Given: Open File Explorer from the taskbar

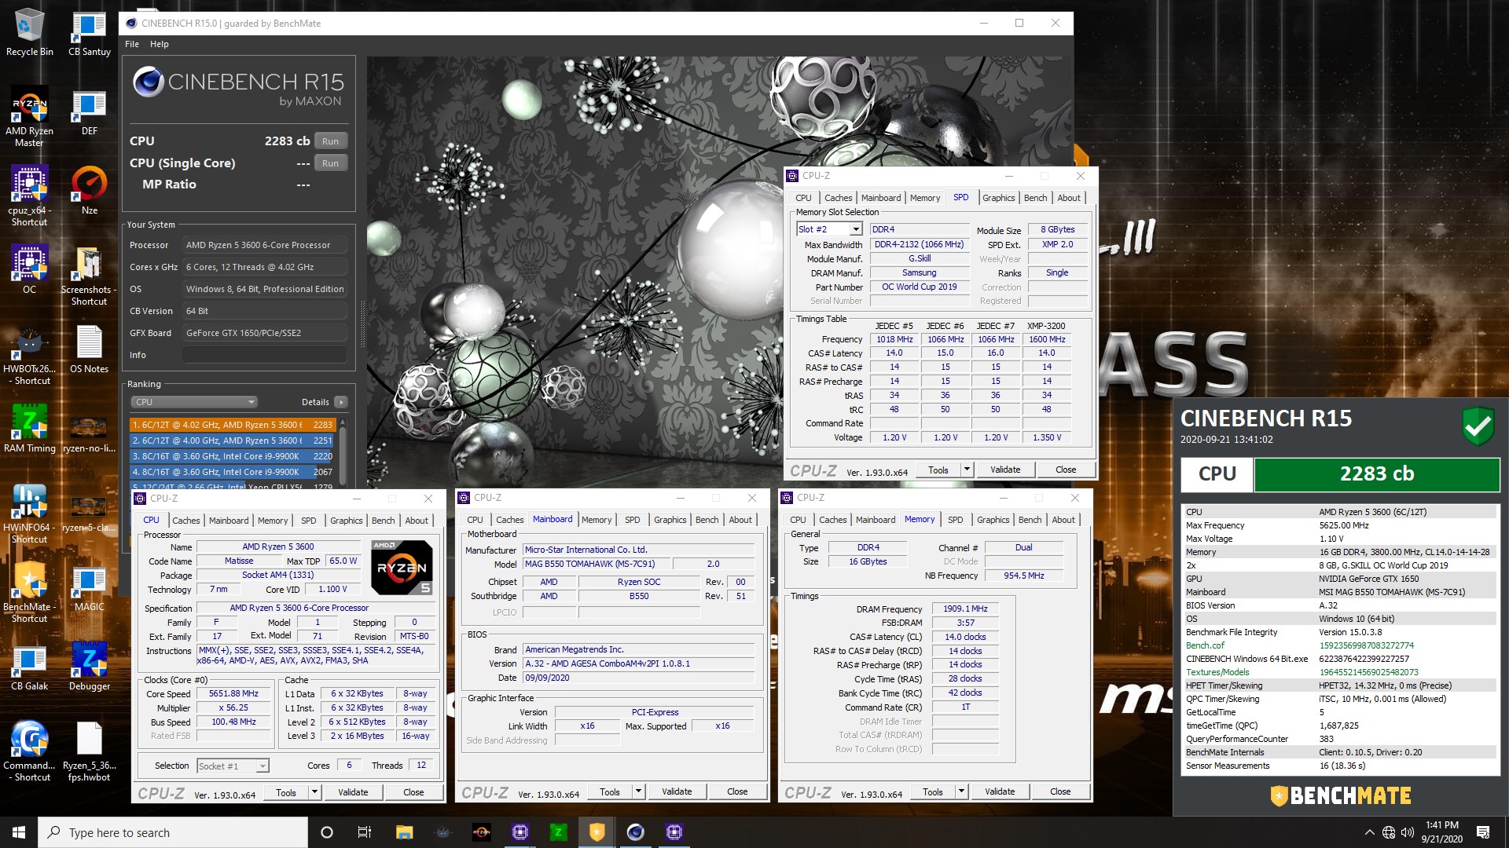Looking at the screenshot, I should coord(404,832).
